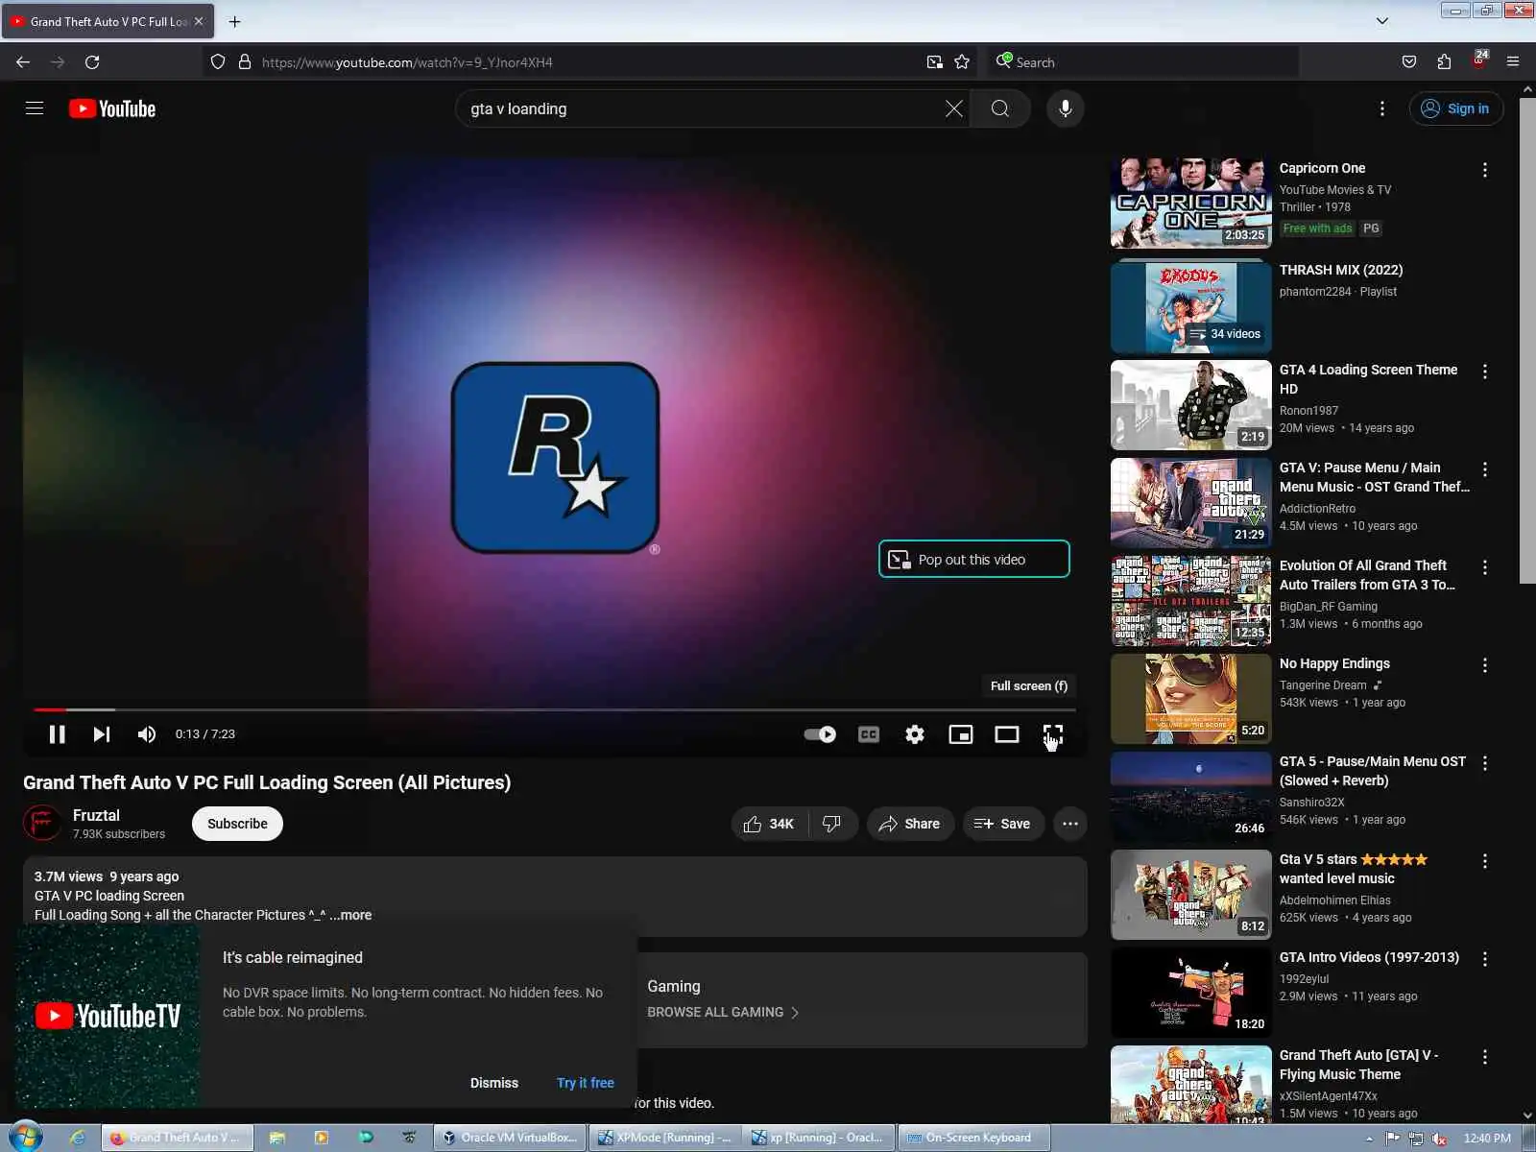This screenshot has width=1536, height=1152.
Task: Open options for No Happy Endings
Action: [1485, 665]
